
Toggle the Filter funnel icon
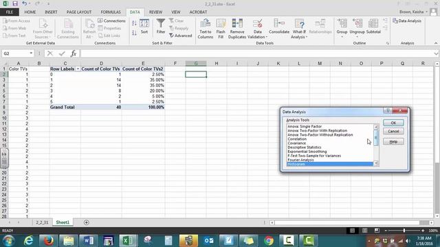pos(161,26)
